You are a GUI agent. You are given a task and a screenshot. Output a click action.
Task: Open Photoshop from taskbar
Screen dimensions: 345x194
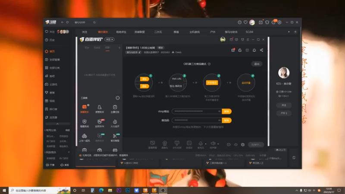point(128,190)
